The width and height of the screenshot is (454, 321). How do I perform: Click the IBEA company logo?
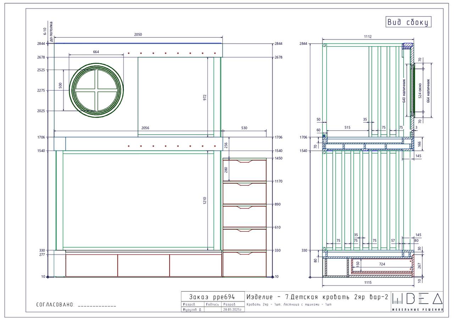418,302
